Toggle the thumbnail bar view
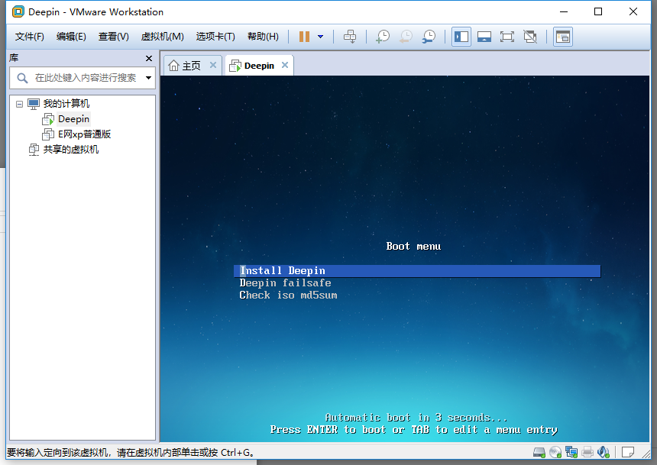This screenshot has width=657, height=465. coord(484,37)
